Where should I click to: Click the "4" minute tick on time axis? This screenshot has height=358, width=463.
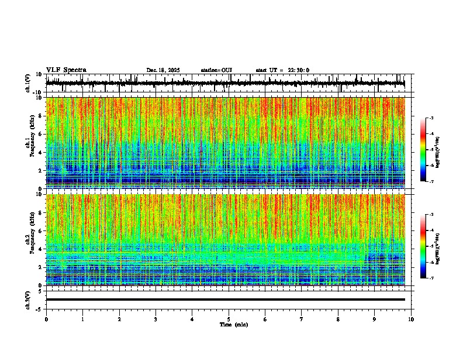pos(192,319)
